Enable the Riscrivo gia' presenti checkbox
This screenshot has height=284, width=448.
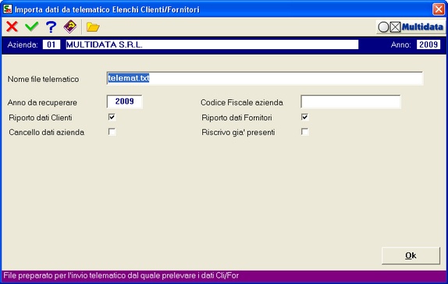[x=305, y=132]
